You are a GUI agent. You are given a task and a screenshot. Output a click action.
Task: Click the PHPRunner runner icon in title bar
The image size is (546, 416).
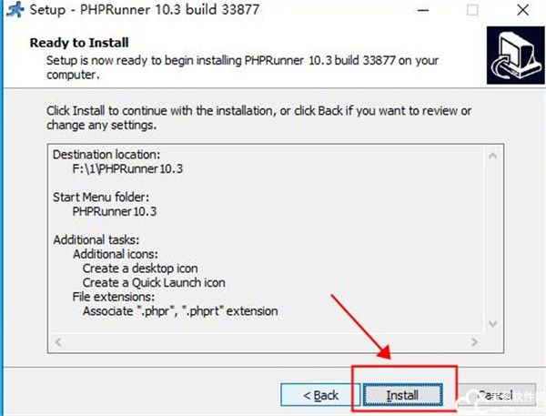(x=15, y=10)
